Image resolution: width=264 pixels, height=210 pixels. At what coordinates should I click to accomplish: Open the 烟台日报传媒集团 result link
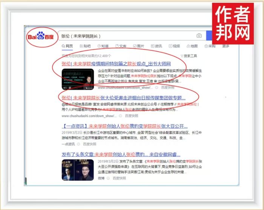pyautogui.click(x=121, y=97)
